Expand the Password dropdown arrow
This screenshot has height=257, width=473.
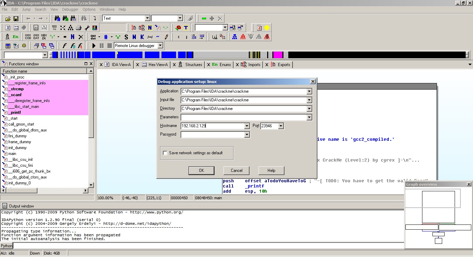(247, 135)
